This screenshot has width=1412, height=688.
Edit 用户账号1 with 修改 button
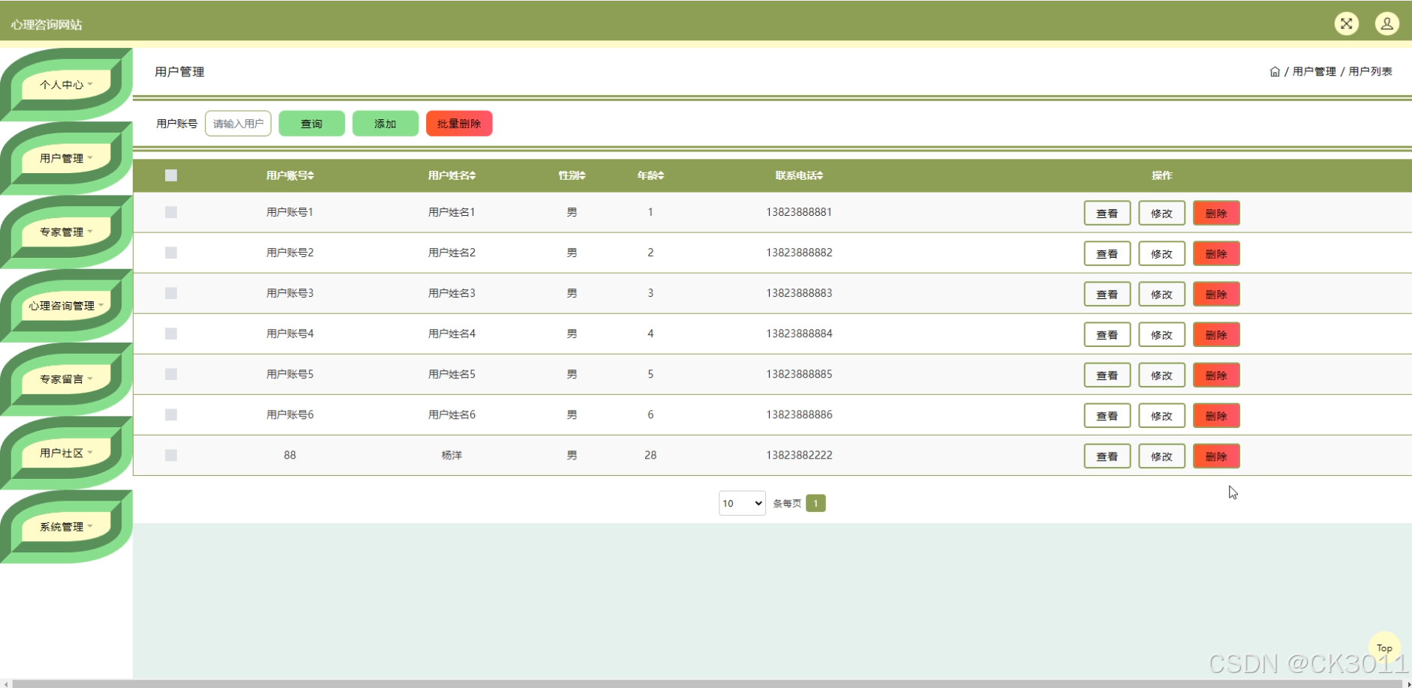1161,213
